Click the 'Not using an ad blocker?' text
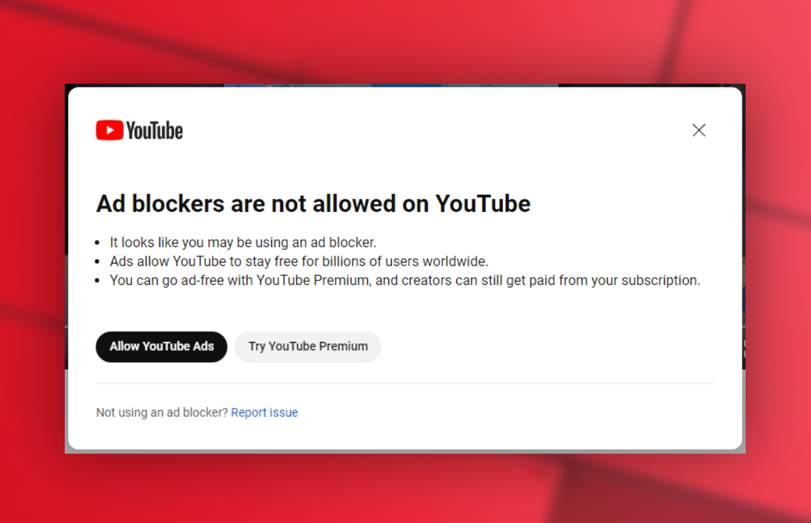The image size is (811, 523). (x=162, y=413)
